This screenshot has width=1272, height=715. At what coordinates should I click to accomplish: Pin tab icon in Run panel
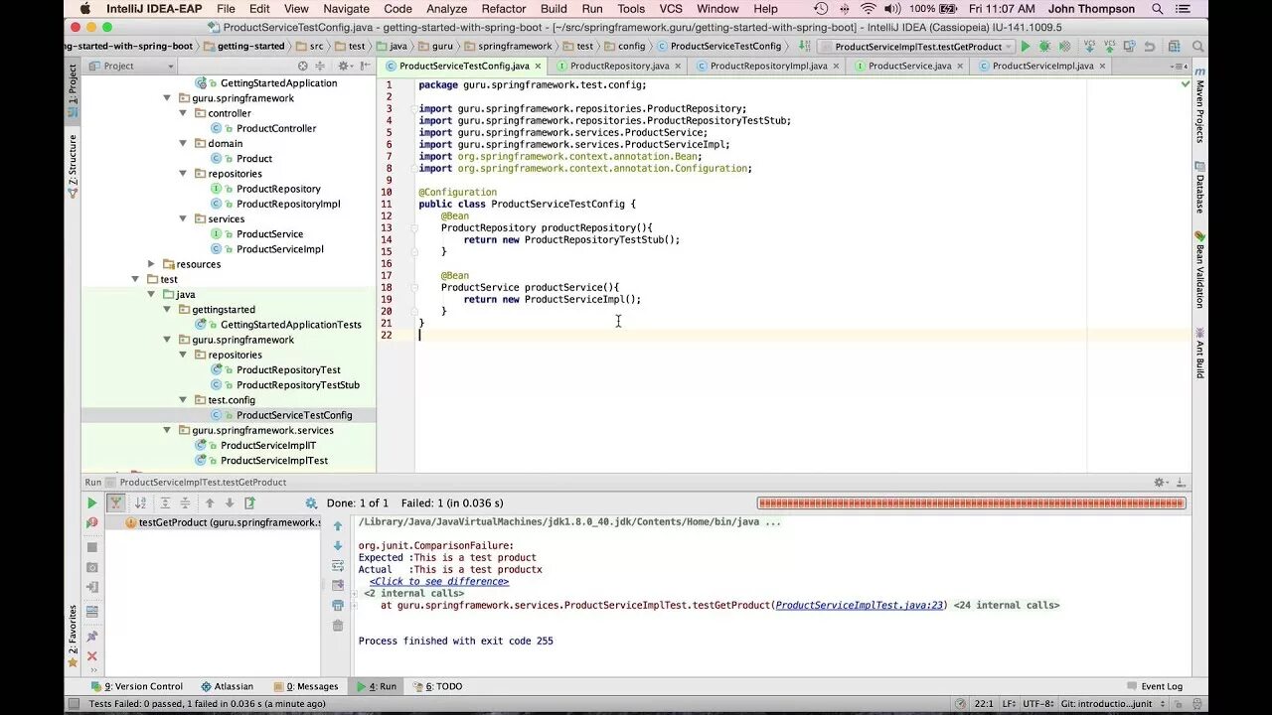[x=91, y=636]
